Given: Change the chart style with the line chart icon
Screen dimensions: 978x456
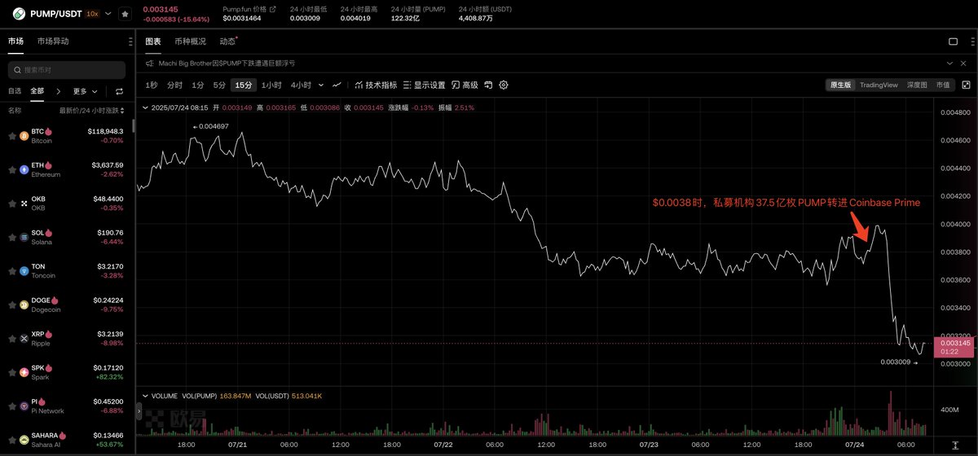Looking at the screenshot, I should click(x=337, y=85).
